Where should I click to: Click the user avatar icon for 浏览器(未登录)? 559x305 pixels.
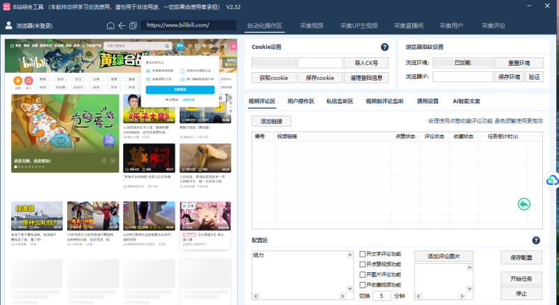(9, 25)
